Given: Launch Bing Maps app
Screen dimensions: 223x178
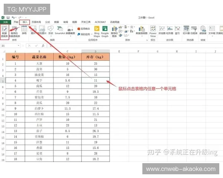Looking at the screenshot, I should [97, 32].
